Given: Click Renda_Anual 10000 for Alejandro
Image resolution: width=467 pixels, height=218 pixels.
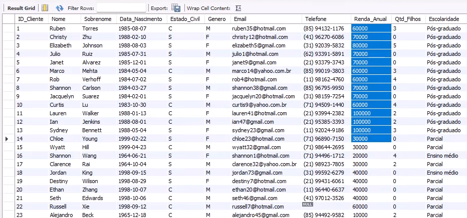Looking at the screenshot, I should pyautogui.click(x=360, y=215).
